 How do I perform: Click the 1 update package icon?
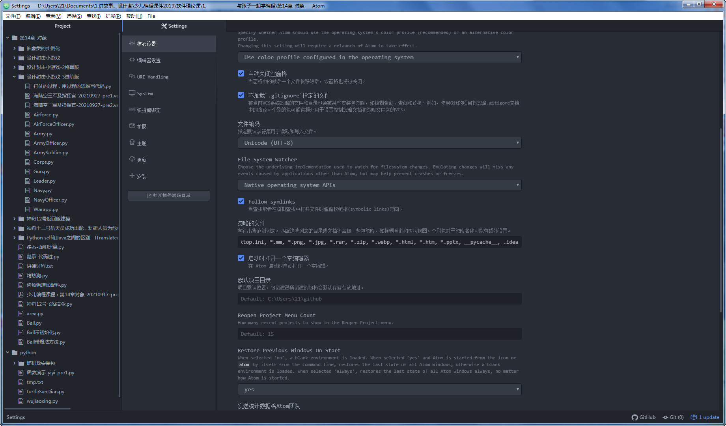(x=694, y=417)
